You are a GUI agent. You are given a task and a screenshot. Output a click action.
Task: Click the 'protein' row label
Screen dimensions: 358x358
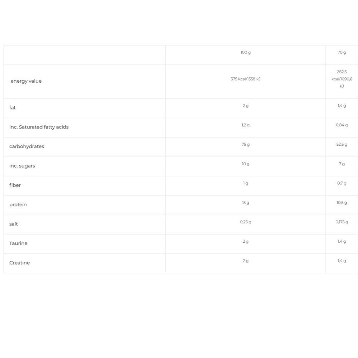tap(18, 205)
